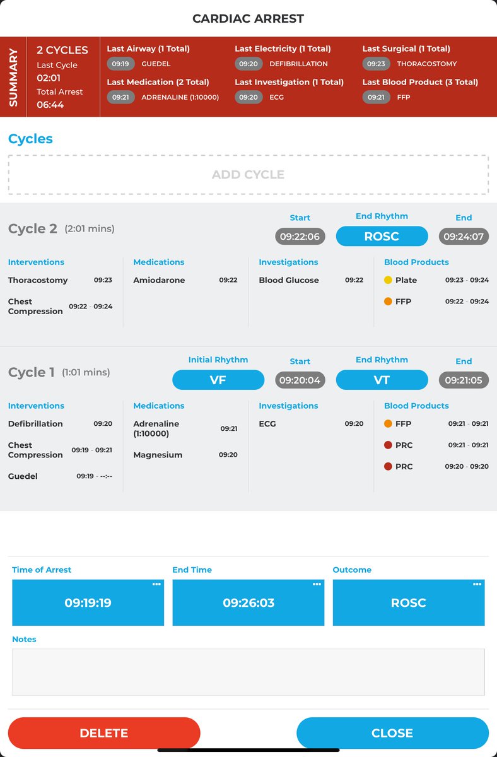497x757 pixels.
Task: Open options dots on End Time tile
Action: 317,585
